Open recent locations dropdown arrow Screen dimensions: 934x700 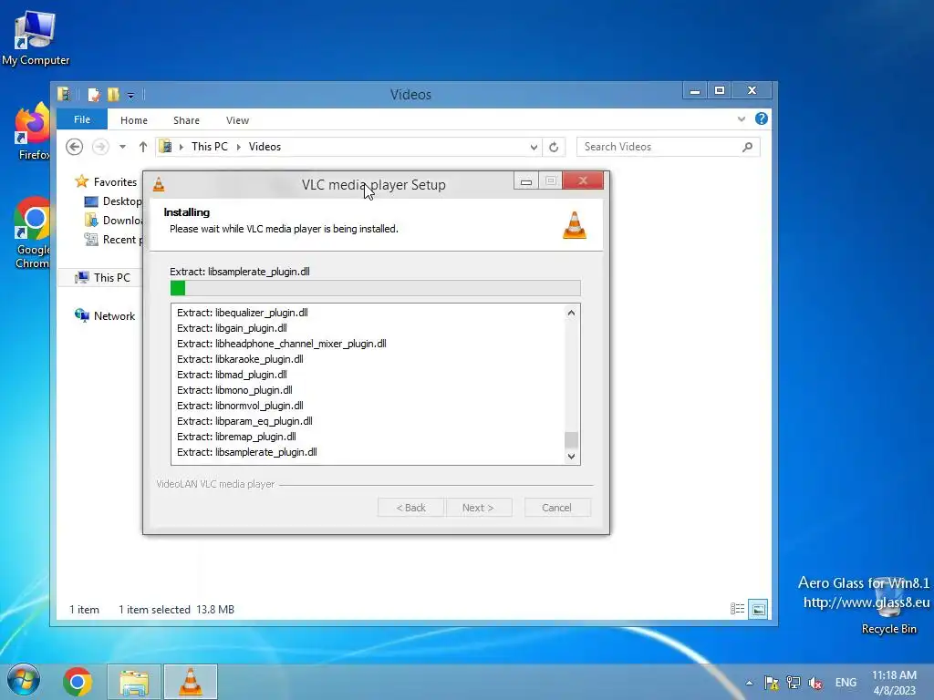tap(122, 147)
